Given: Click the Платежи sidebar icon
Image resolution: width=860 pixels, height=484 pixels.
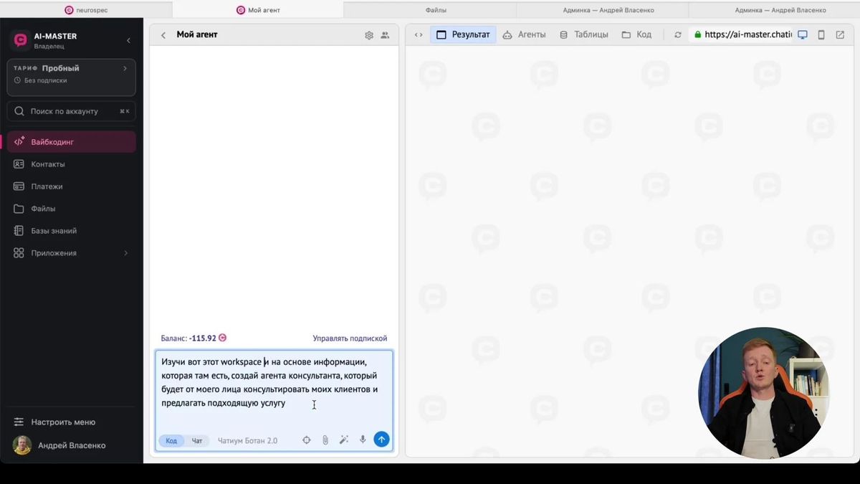Looking at the screenshot, I should click(x=19, y=186).
